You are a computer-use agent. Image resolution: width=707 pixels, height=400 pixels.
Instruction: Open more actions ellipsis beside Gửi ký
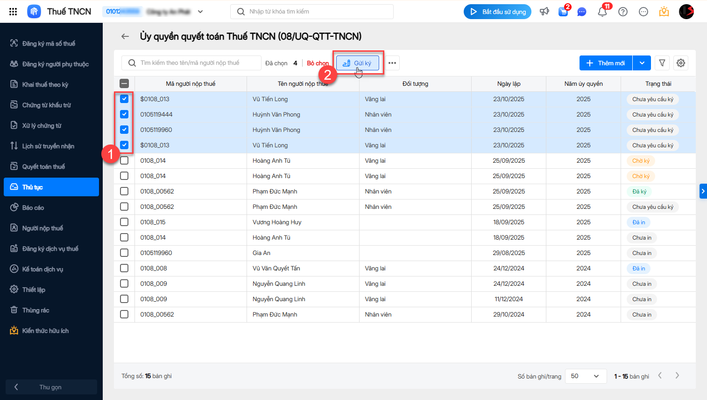[x=392, y=63]
